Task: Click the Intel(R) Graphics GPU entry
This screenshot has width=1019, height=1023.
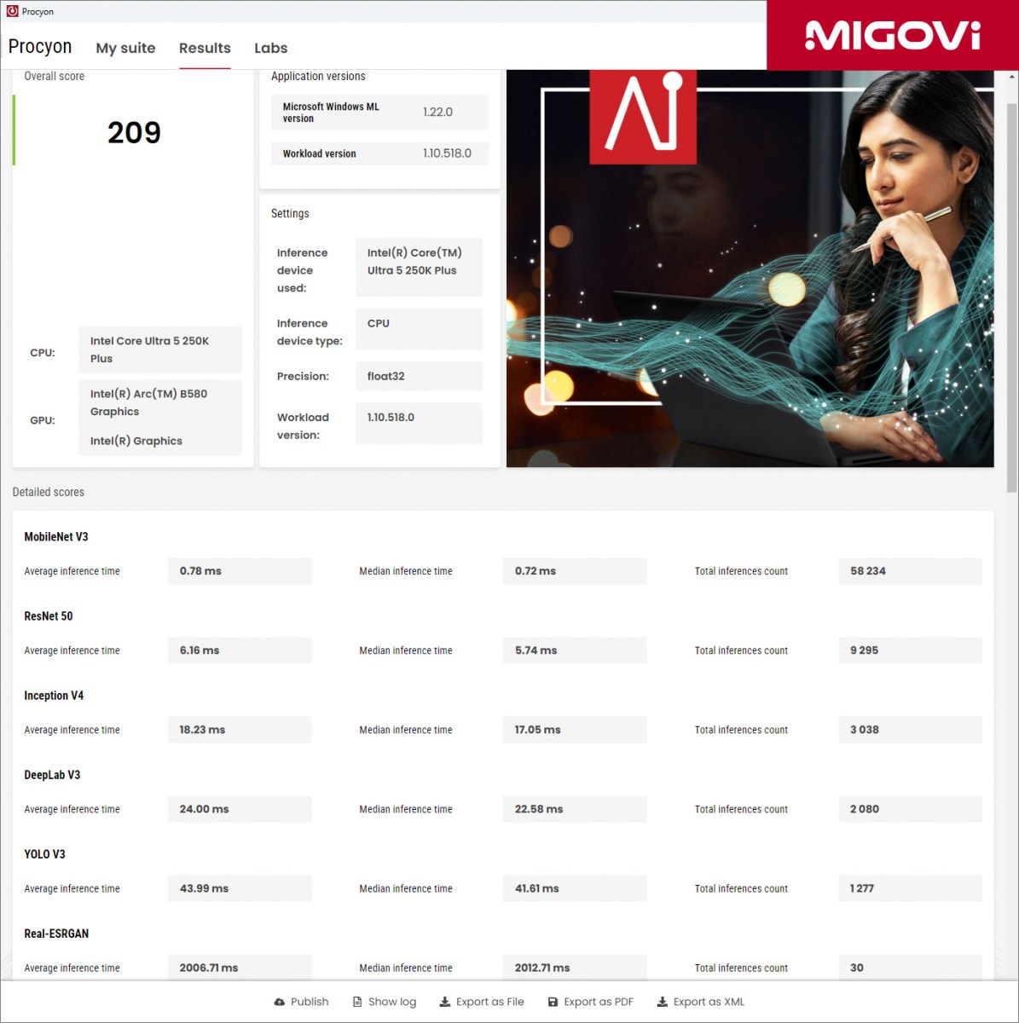Action: click(x=136, y=441)
